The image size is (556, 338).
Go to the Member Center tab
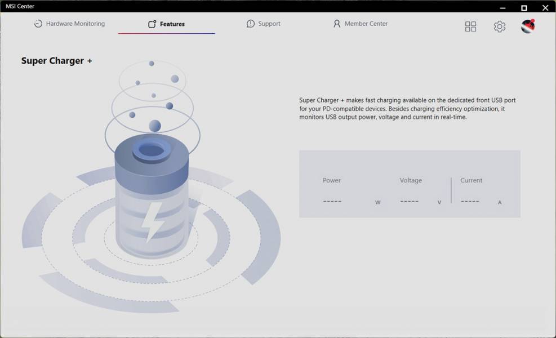(x=361, y=24)
